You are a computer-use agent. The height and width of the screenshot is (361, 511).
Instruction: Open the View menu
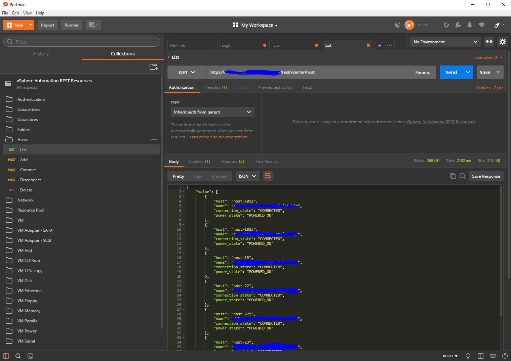click(x=27, y=13)
